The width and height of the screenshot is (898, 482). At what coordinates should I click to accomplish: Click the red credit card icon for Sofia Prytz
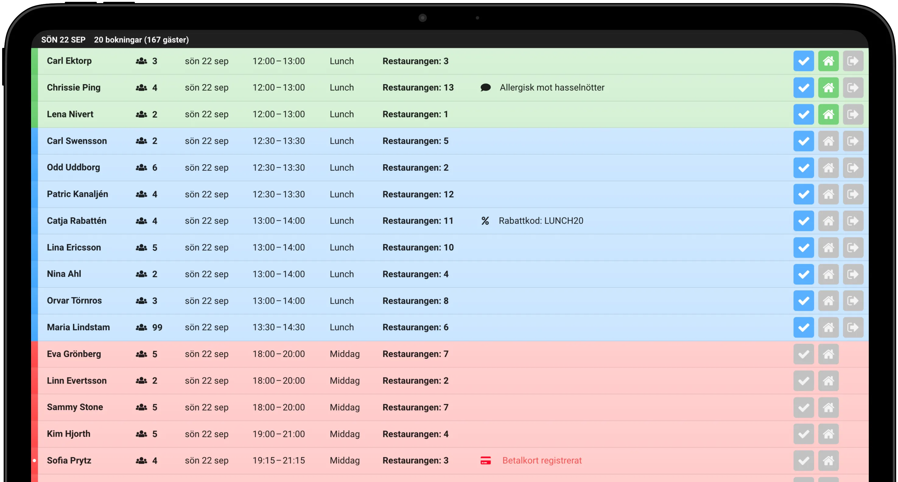(x=485, y=461)
